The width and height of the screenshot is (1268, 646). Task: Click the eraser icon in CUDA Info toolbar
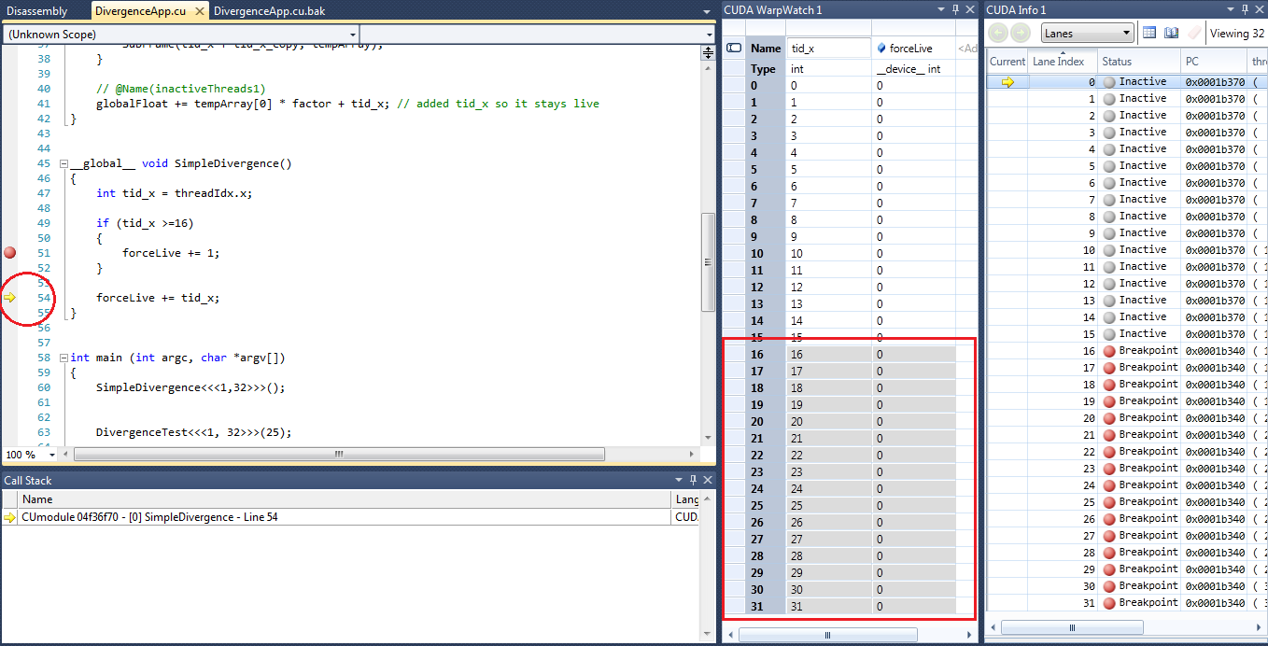click(x=1194, y=33)
